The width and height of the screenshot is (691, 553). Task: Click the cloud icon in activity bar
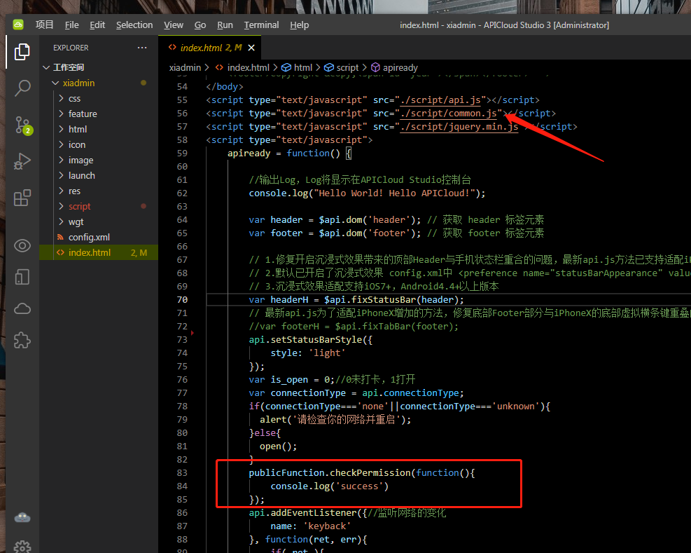tap(22, 308)
